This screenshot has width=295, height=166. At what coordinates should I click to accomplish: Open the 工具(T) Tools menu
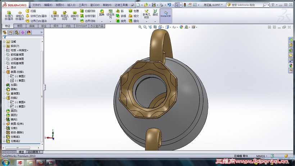pos(83,5)
